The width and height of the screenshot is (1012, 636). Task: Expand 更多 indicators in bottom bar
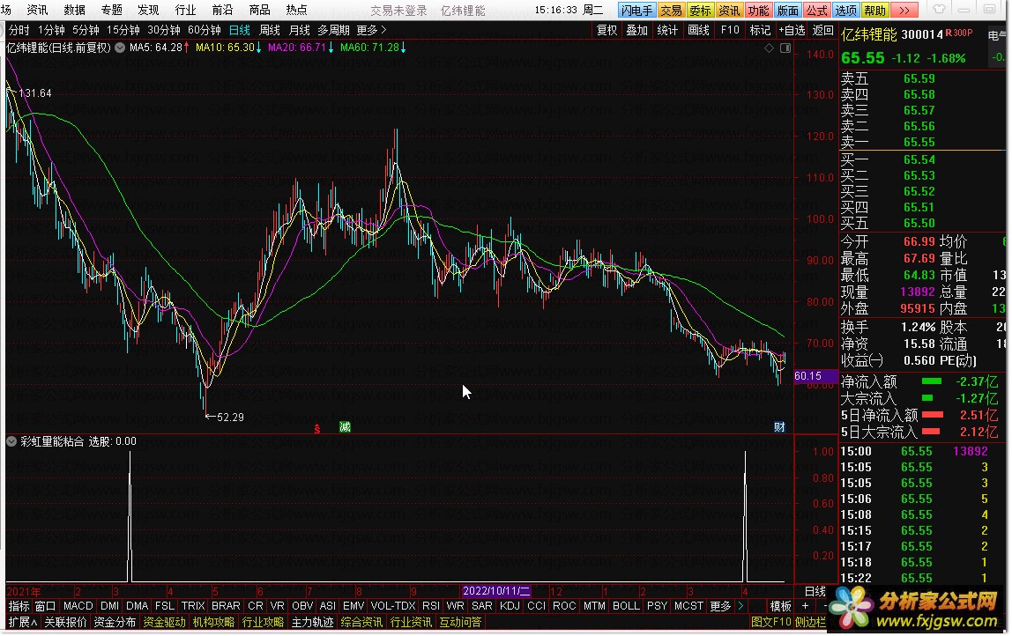pos(720,606)
